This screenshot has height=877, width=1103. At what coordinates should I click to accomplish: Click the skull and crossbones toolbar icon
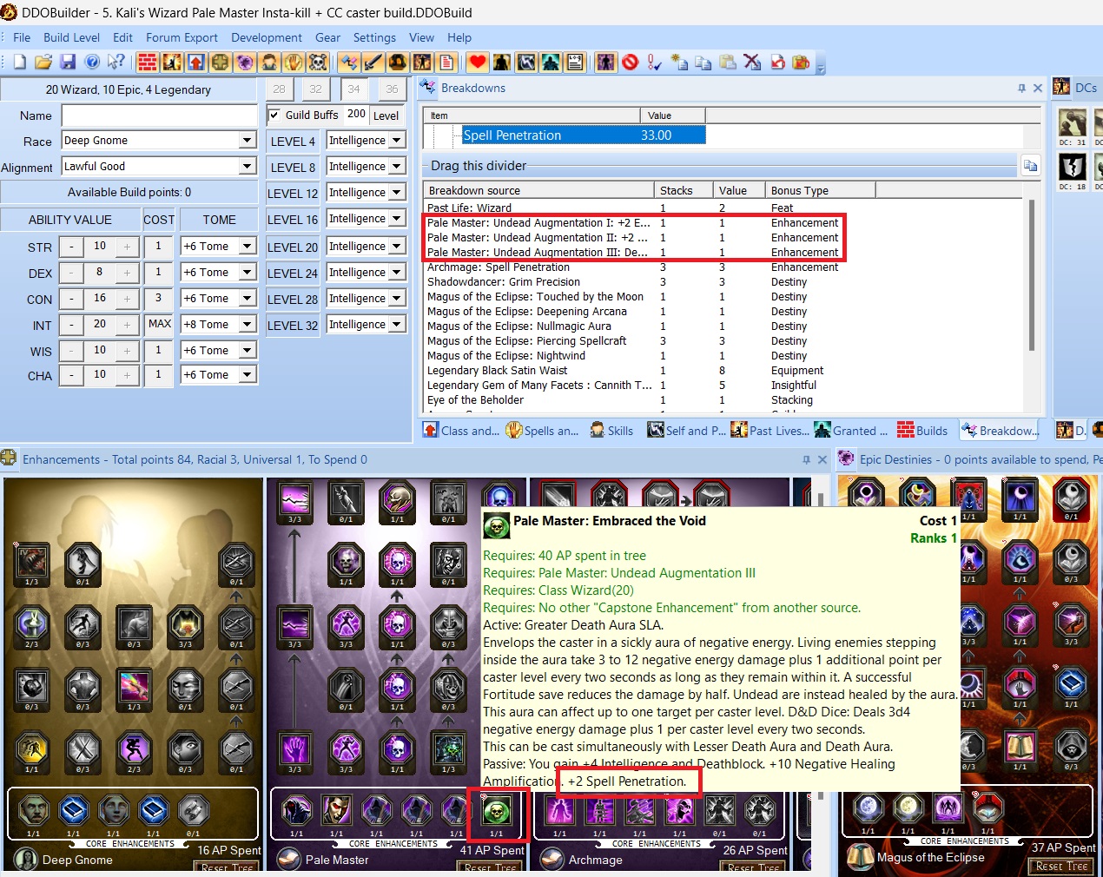pyautogui.click(x=318, y=62)
